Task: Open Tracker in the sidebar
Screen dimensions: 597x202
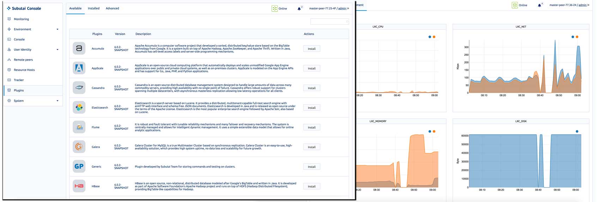Action: (19, 80)
